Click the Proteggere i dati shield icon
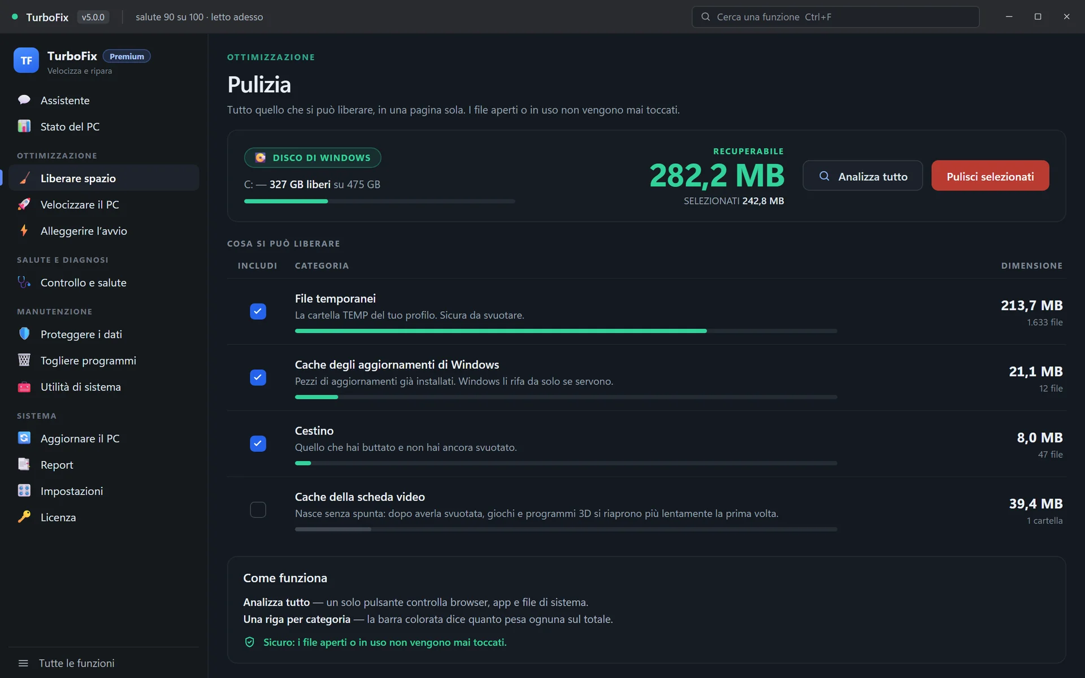This screenshot has height=678, width=1085. pos(24,334)
